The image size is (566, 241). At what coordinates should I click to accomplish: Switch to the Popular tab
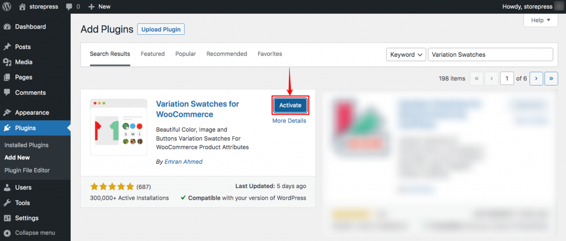[185, 54]
